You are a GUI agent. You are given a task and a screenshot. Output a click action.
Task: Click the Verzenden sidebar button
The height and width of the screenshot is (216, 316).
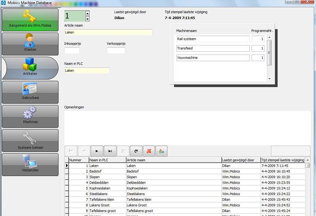(30, 164)
